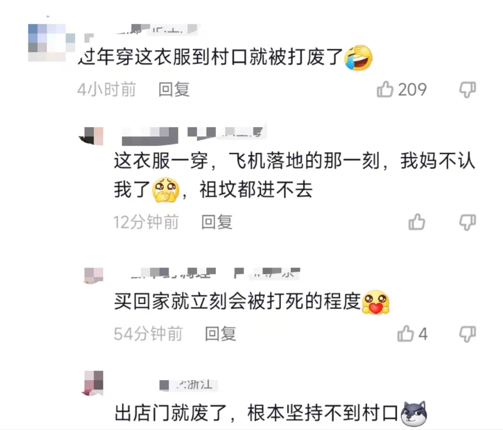
Task: Like the comment with 209 likes
Action: 385,89
